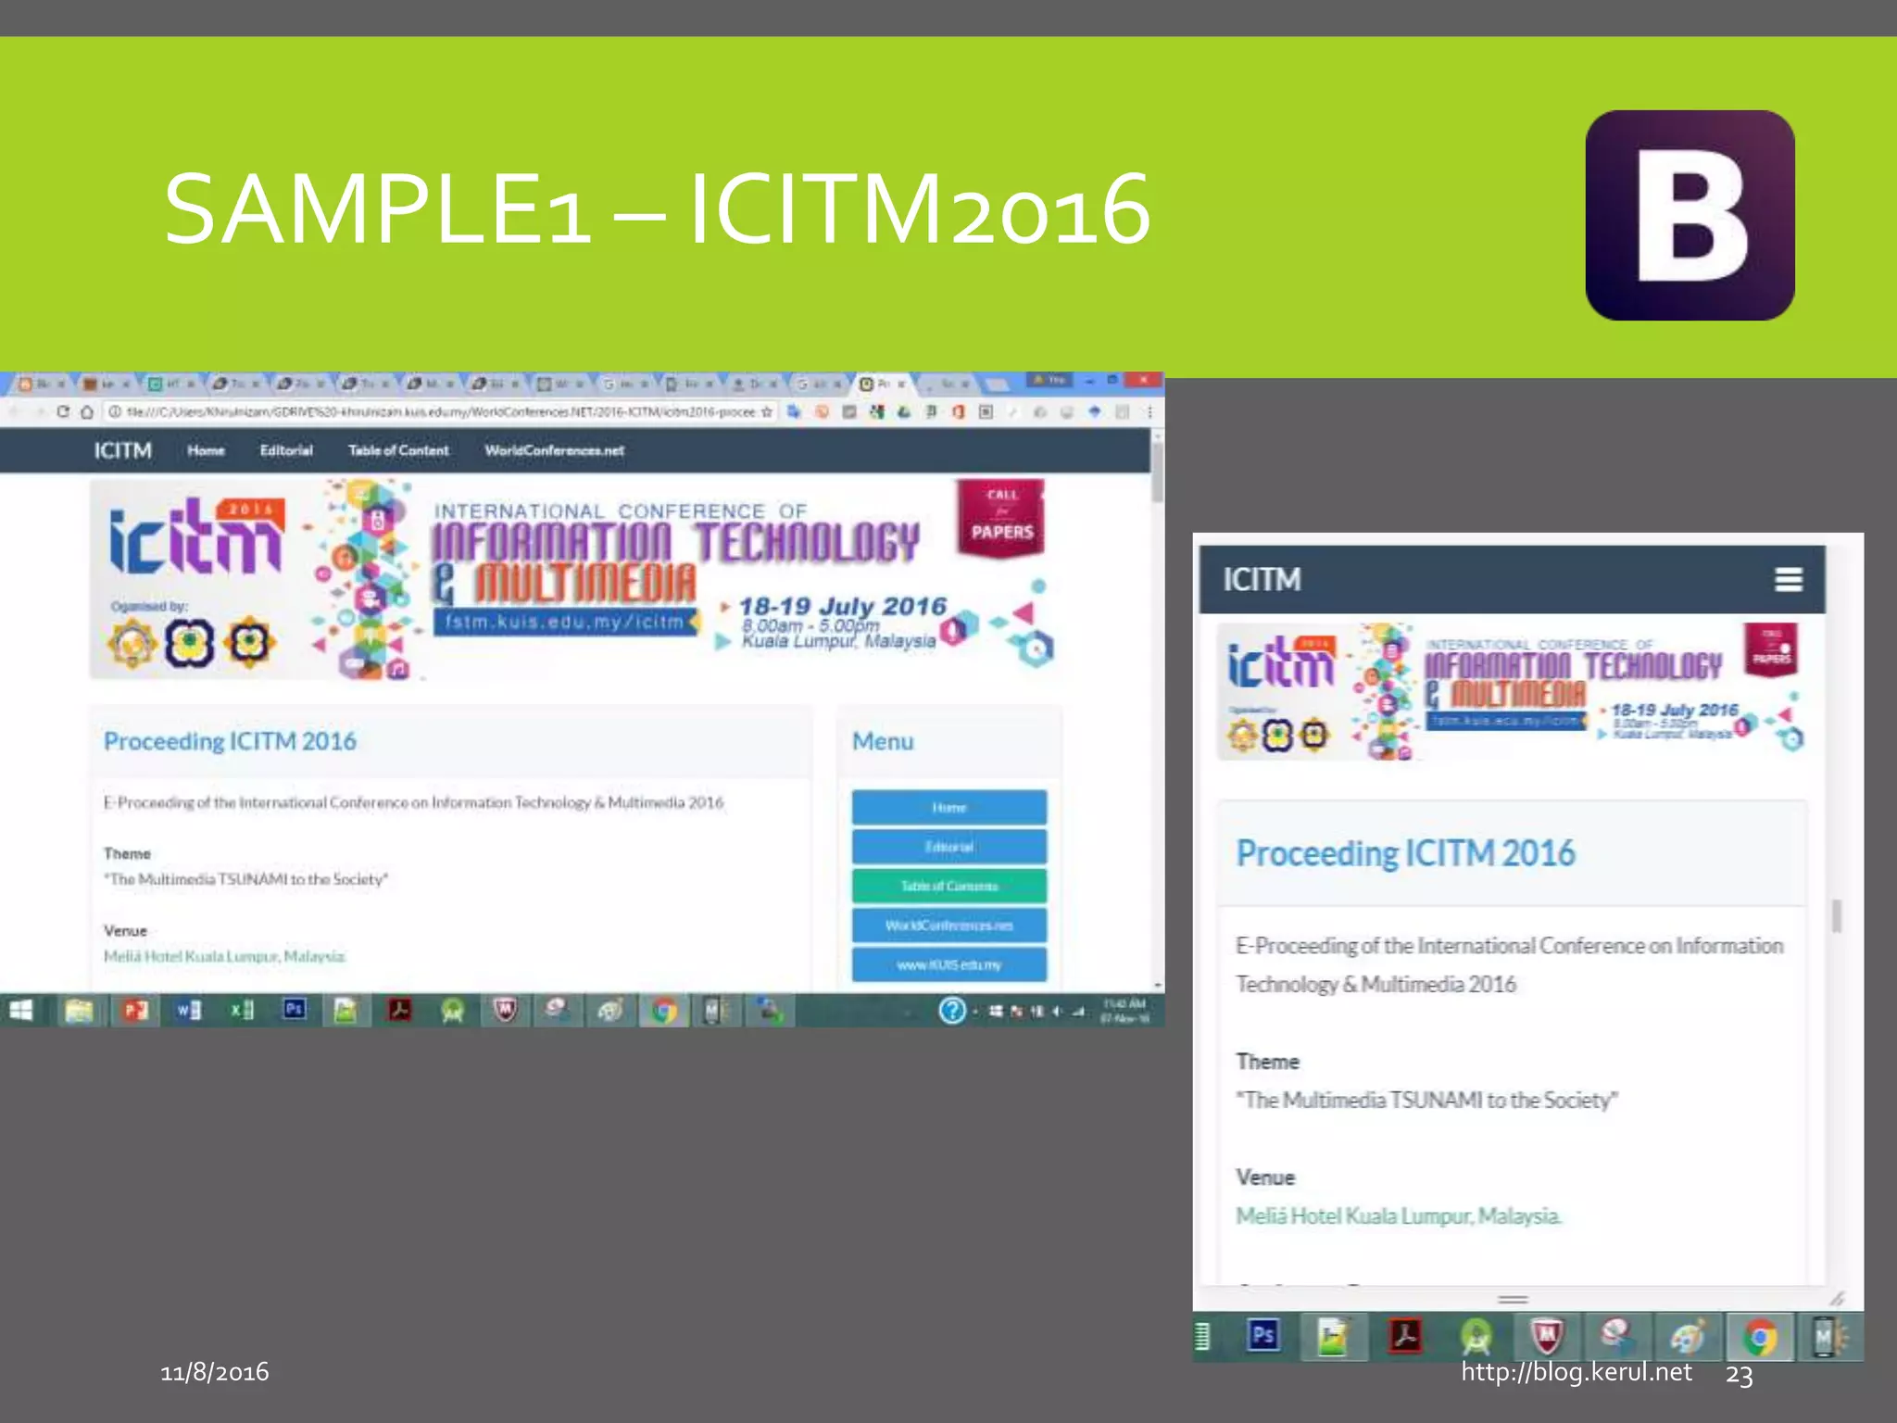Click the Menu panel heading
Viewport: 1897px width, 1423px height.
pos(883,741)
